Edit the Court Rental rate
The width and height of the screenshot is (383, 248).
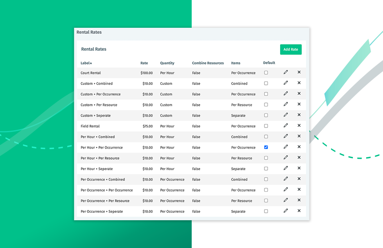point(286,72)
